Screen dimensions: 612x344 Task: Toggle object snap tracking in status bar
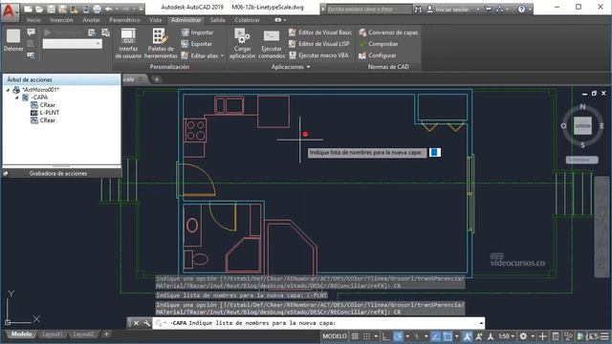(436, 336)
